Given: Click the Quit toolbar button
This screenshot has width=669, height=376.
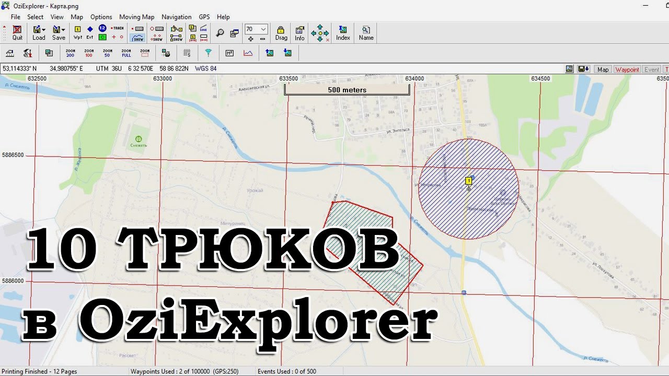Looking at the screenshot, I should [17, 32].
